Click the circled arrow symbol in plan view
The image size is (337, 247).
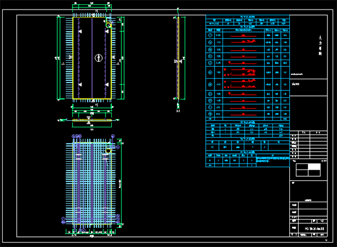[x=99, y=58]
